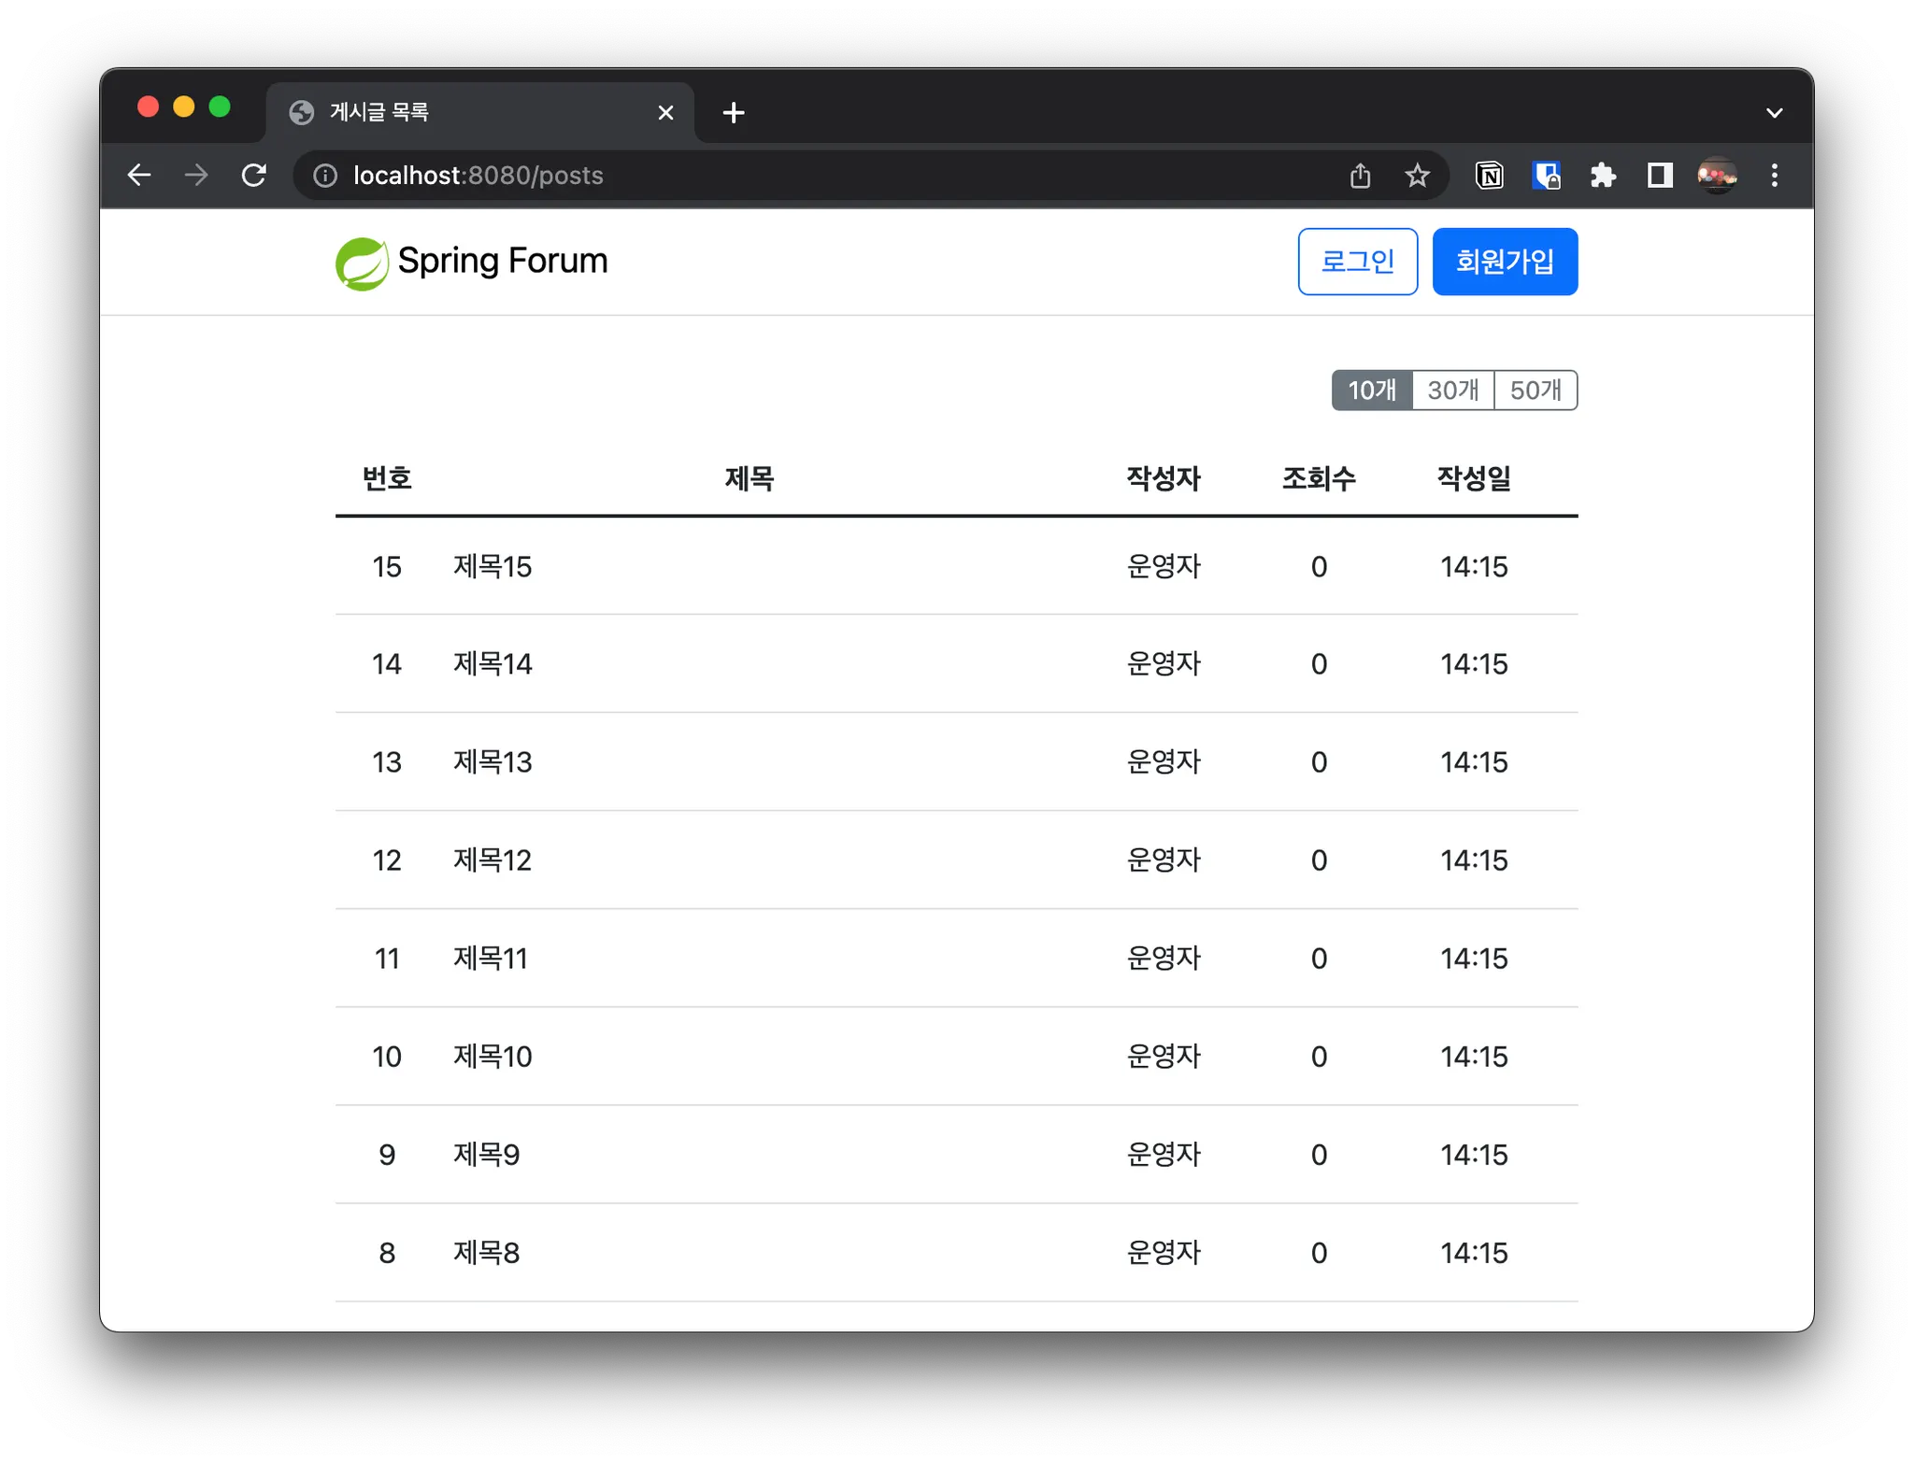Reload the page with the refresh icon
This screenshot has width=1914, height=1464.
254,176
